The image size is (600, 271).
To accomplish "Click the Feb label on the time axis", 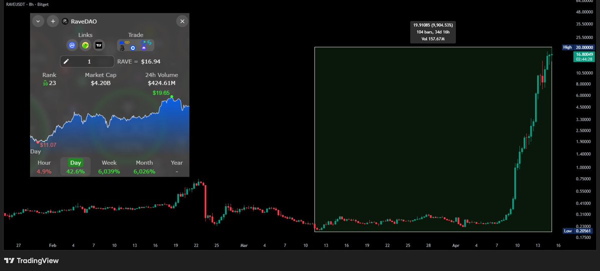I will pos(53,246).
